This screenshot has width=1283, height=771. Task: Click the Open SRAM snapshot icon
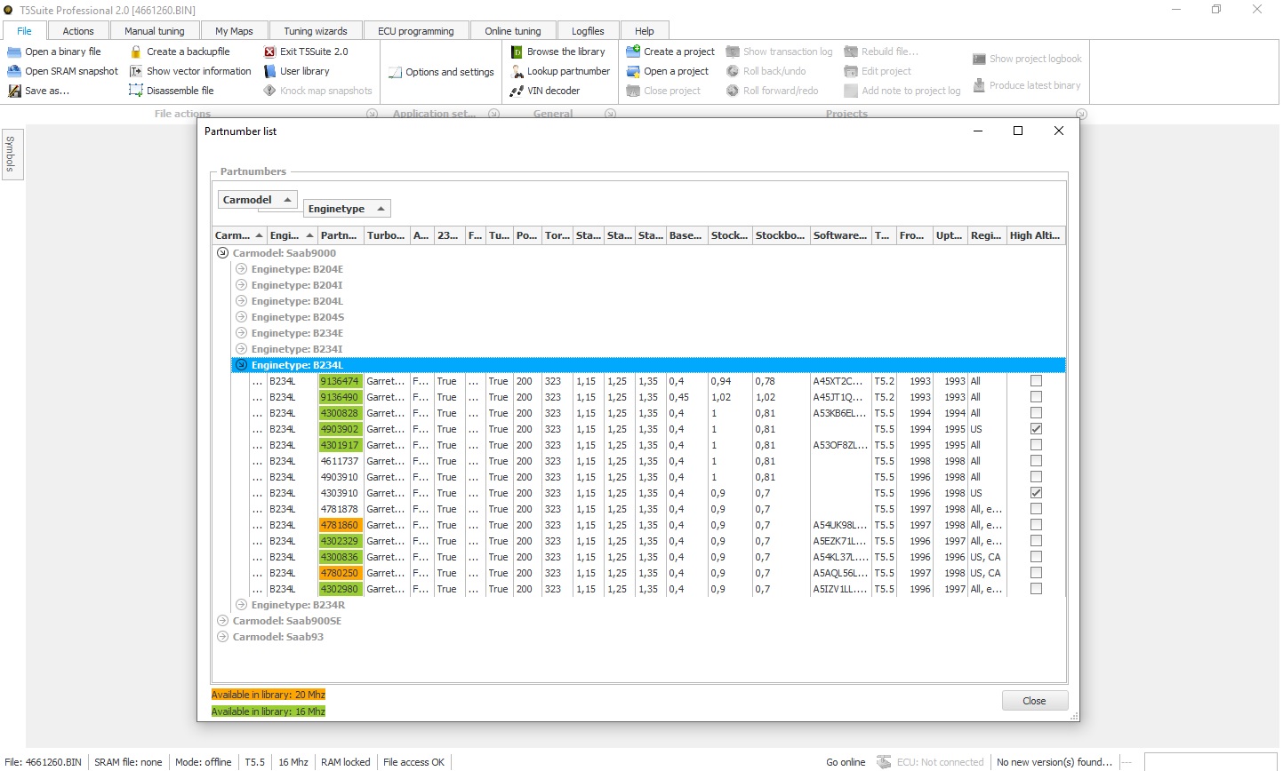14,71
